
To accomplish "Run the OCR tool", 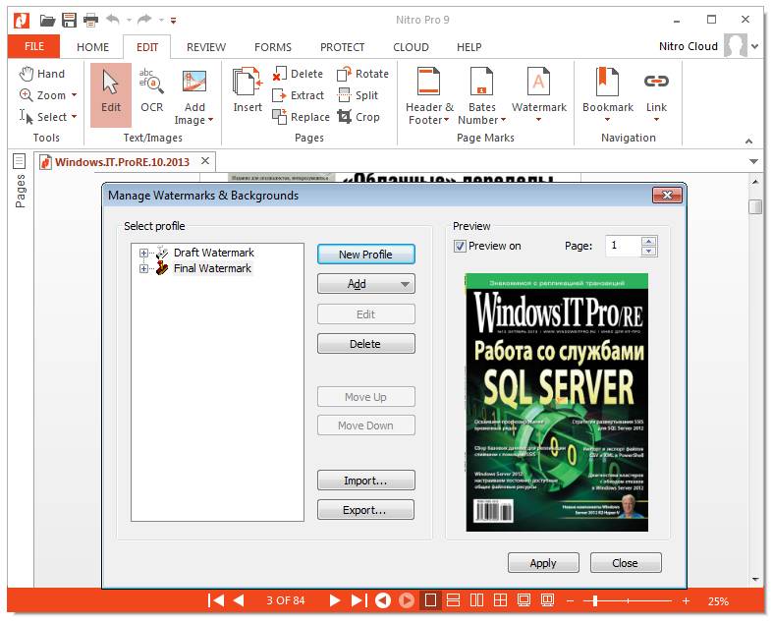I will tap(151, 91).
